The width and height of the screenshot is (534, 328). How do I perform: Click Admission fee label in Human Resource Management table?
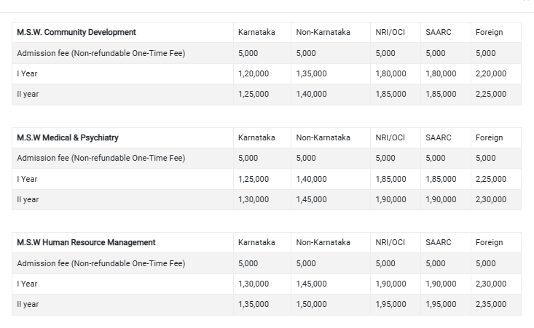tap(101, 263)
